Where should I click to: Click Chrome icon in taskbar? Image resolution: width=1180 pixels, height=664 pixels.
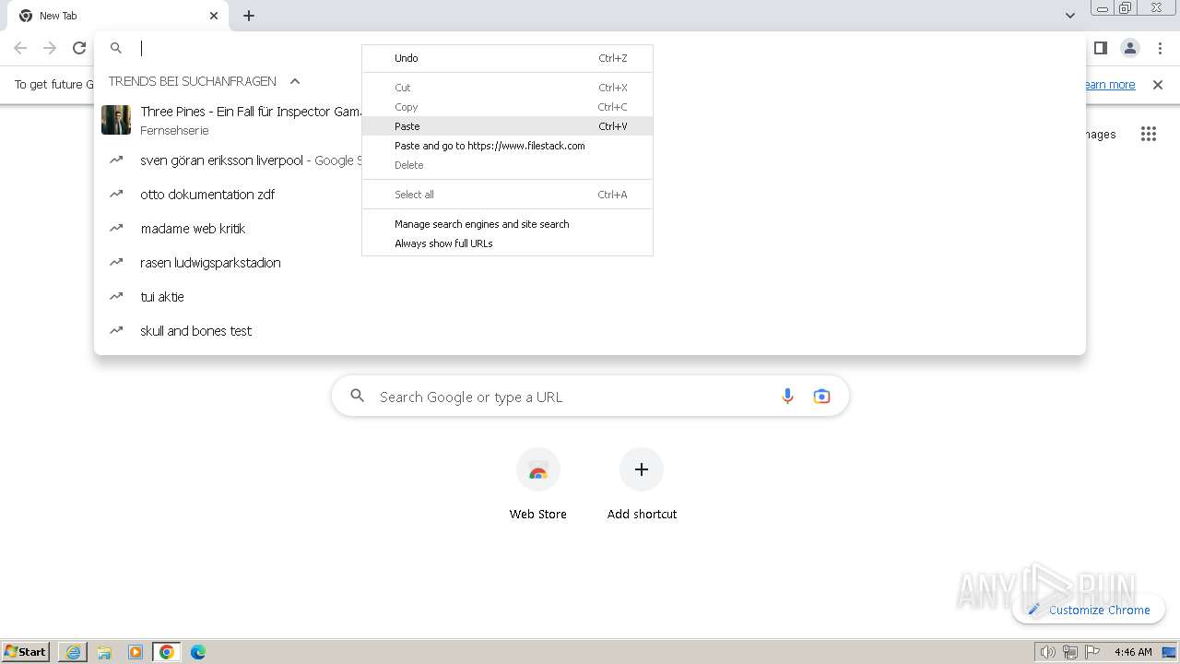point(167,652)
